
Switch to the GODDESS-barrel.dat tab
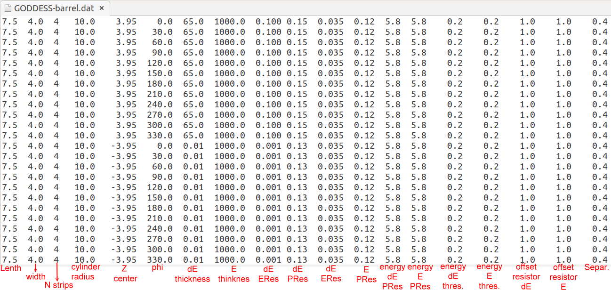point(54,8)
